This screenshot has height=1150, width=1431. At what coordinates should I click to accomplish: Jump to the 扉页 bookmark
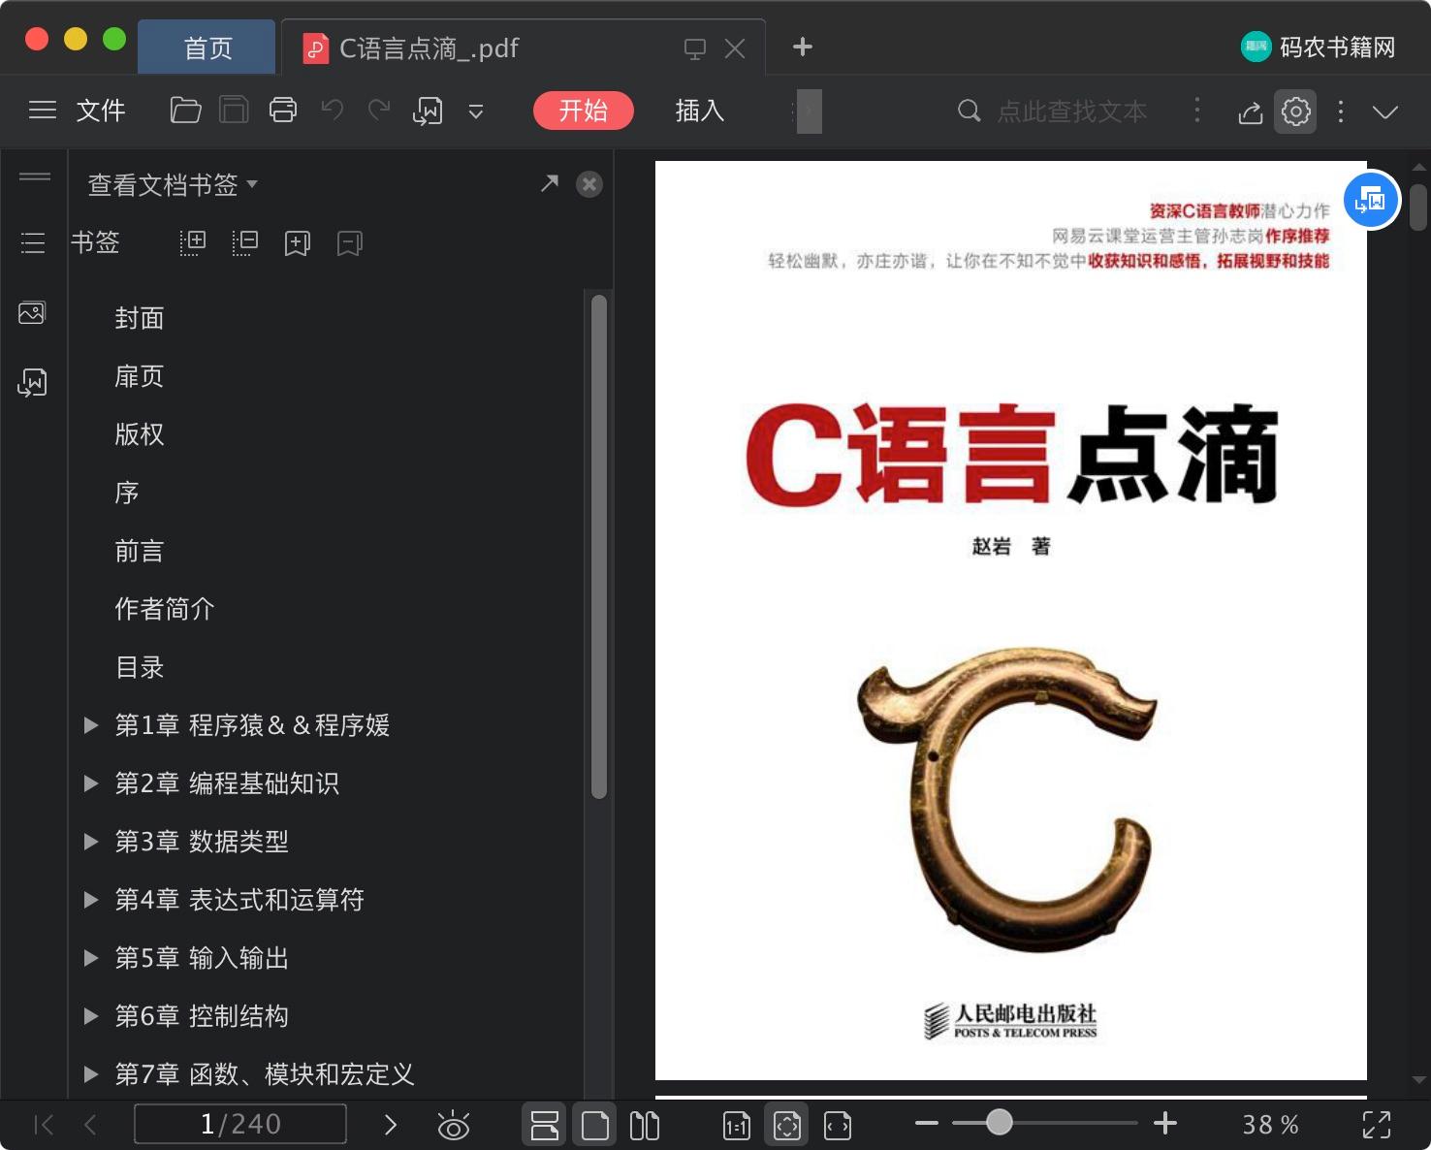tap(140, 376)
